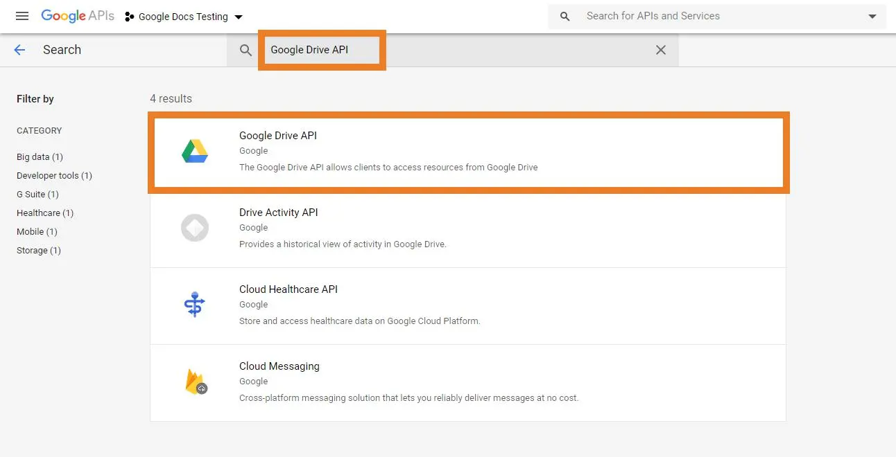
Task: Open the Cloud Healthcare API result title
Action: 288,289
